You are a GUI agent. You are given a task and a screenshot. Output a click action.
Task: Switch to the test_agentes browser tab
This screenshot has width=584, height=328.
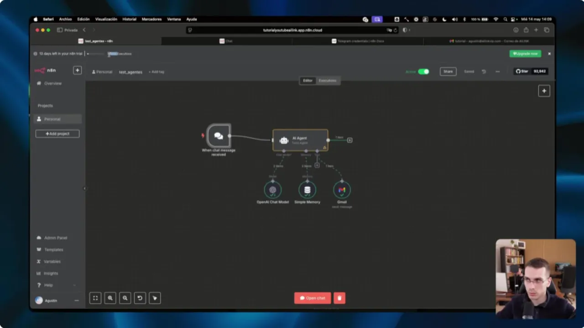click(96, 41)
